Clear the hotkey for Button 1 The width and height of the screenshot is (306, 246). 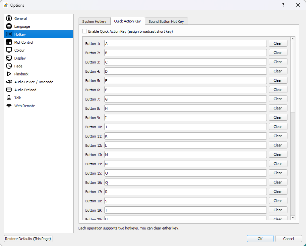point(278,43)
